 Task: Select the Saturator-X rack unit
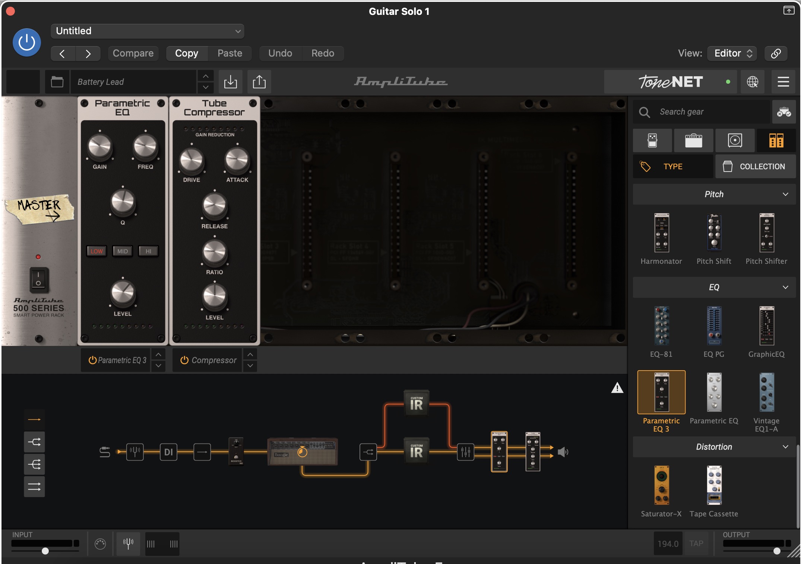tap(662, 486)
